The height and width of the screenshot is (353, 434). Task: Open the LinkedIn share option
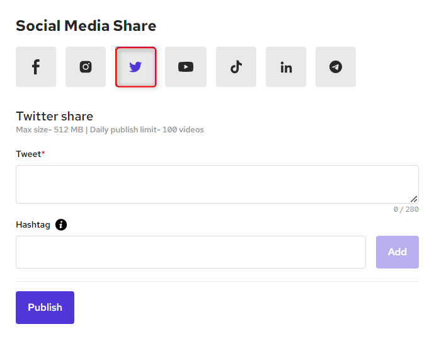[286, 67]
